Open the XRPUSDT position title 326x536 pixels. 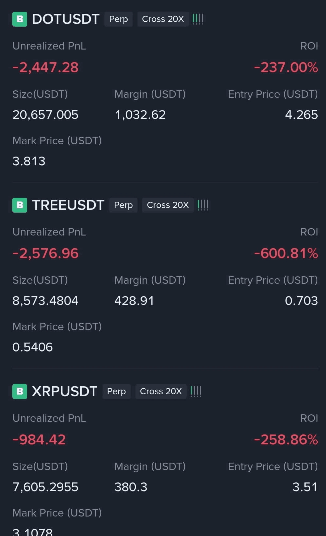[x=65, y=391]
